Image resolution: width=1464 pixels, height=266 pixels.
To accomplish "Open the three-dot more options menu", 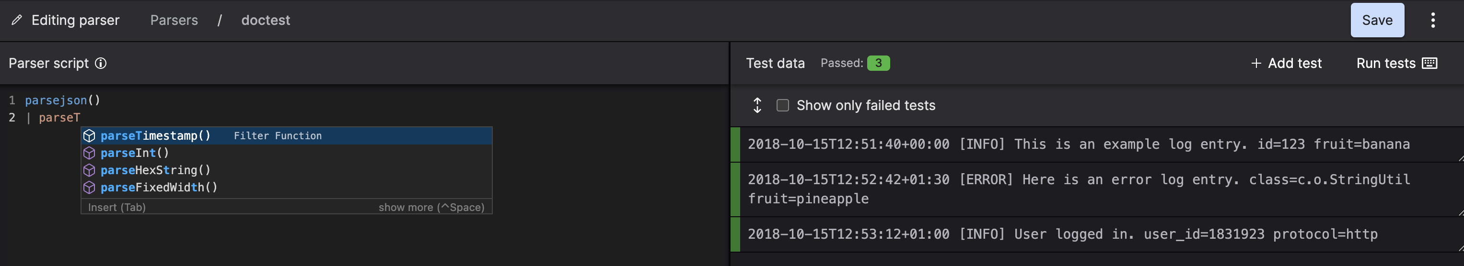I will click(1433, 21).
